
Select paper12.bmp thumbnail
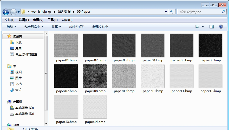[x=210, y=76]
